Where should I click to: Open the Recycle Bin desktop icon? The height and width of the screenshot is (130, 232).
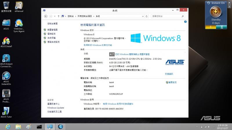tap(6, 7)
